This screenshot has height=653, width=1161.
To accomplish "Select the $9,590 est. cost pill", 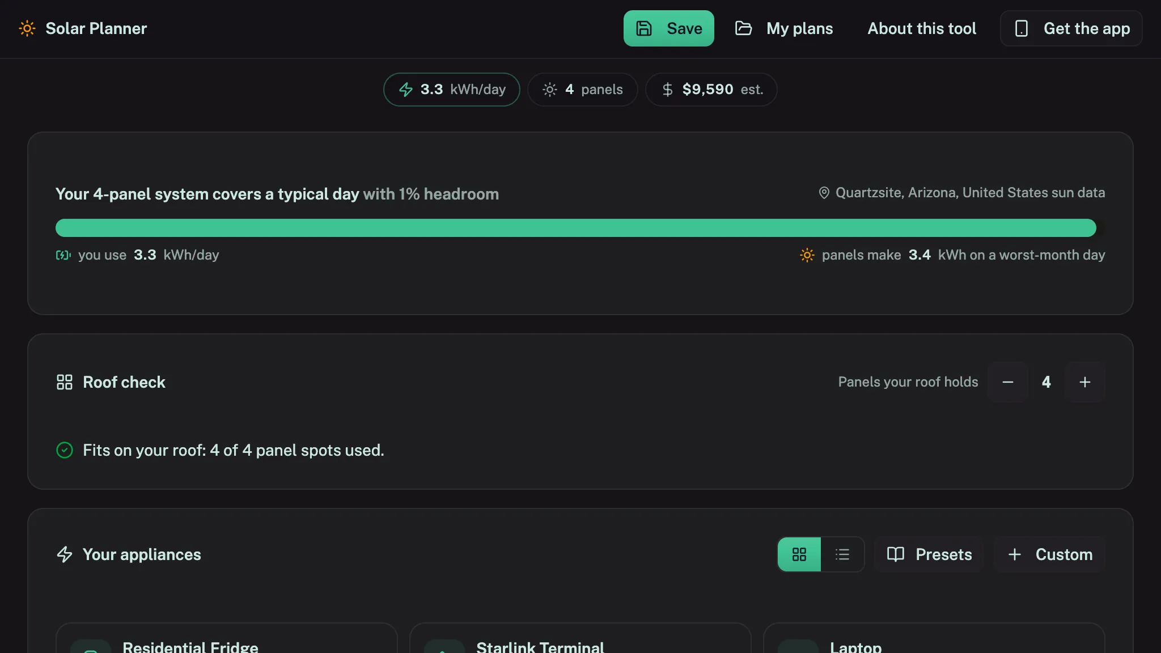I will pos(711,90).
